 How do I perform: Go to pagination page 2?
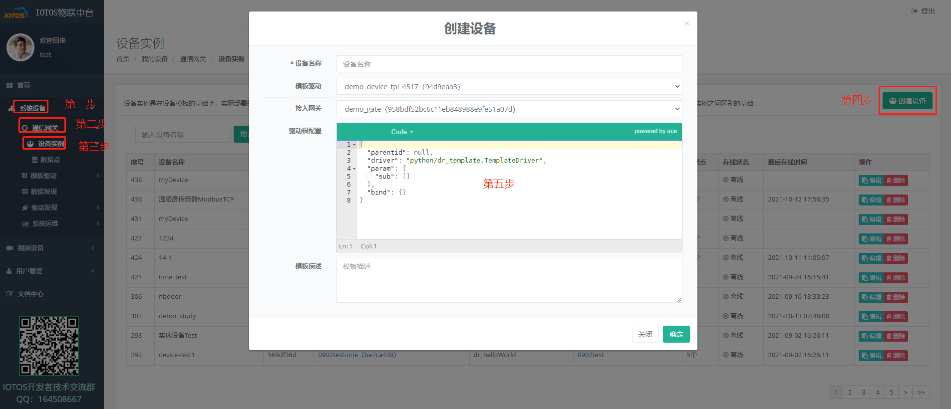(x=850, y=392)
